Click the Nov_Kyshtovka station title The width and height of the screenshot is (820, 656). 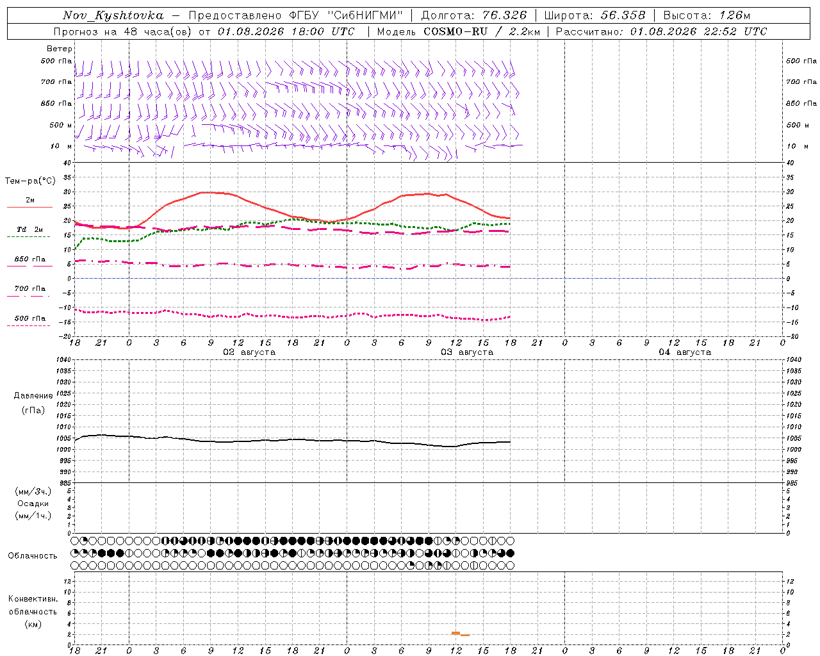(x=113, y=15)
